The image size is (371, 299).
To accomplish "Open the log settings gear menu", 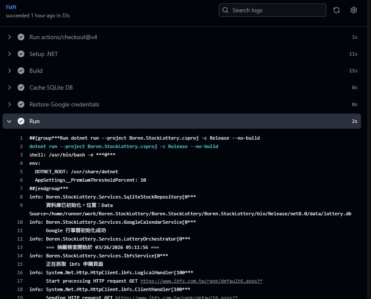I will (354, 10).
